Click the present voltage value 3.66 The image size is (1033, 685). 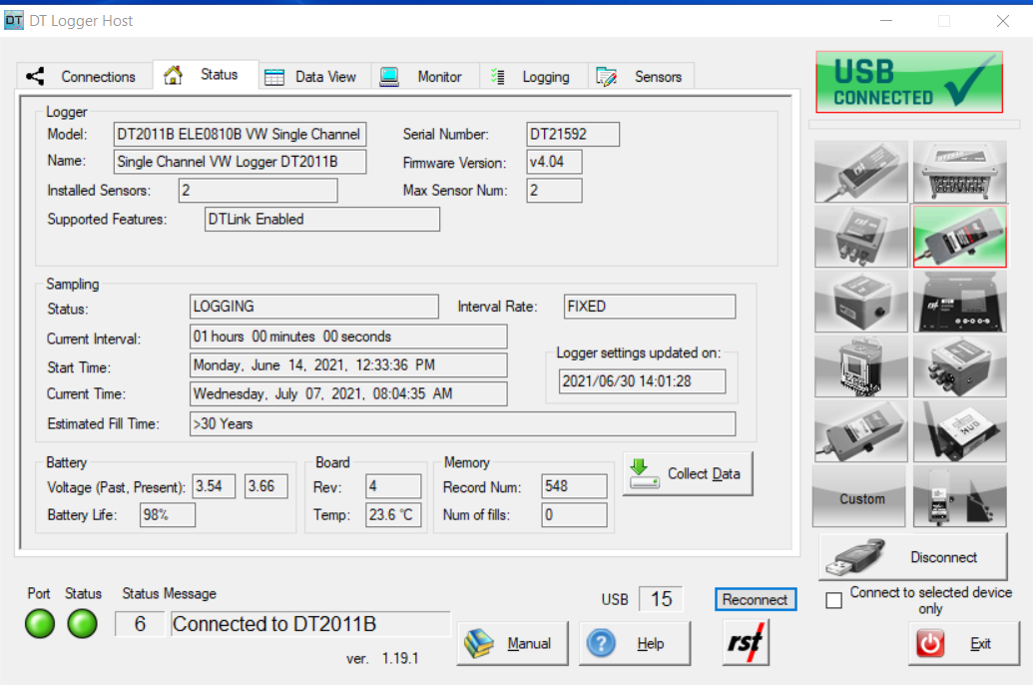click(x=266, y=486)
